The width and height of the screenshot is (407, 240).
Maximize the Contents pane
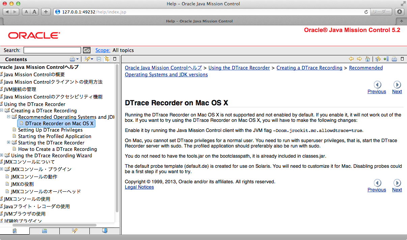(x=115, y=59)
